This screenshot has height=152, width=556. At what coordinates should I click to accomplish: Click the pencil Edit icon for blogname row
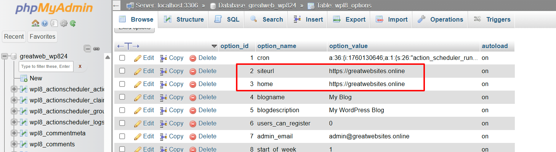point(138,97)
